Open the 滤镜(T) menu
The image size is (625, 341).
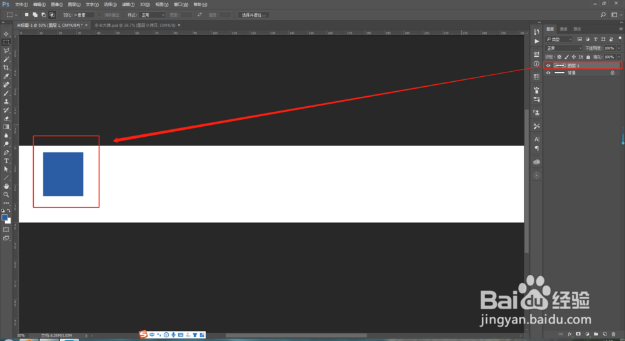point(128,5)
